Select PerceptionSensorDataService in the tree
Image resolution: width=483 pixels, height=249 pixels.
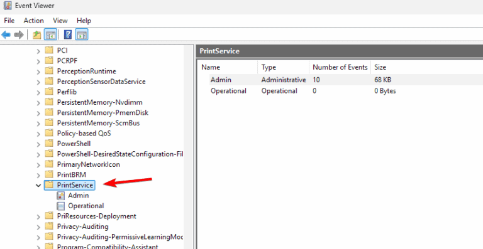pyautogui.click(x=101, y=82)
